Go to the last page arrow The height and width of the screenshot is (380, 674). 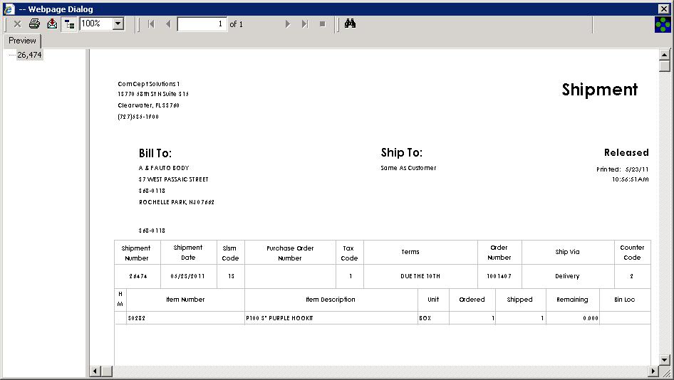(x=305, y=23)
